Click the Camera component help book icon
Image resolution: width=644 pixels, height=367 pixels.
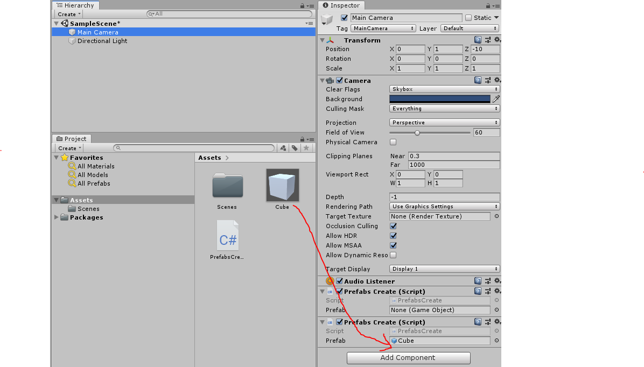tap(477, 80)
